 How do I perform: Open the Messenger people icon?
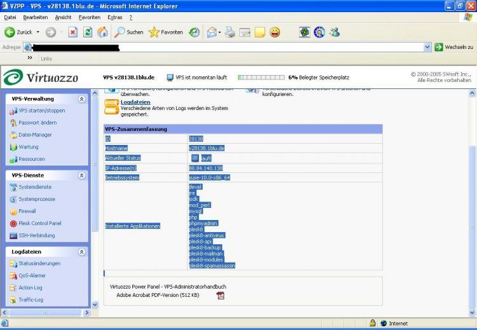(335, 32)
